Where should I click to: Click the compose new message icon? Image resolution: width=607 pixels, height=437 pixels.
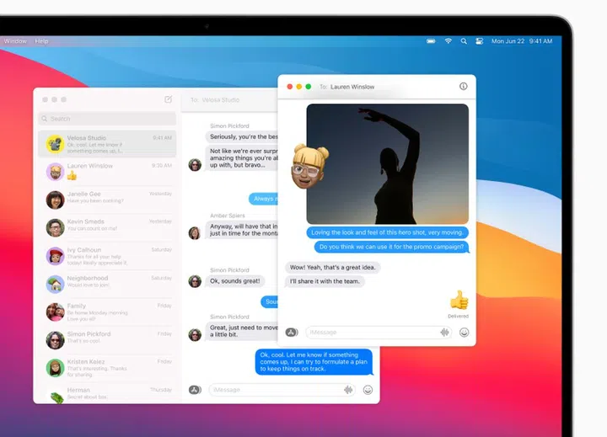(x=168, y=99)
